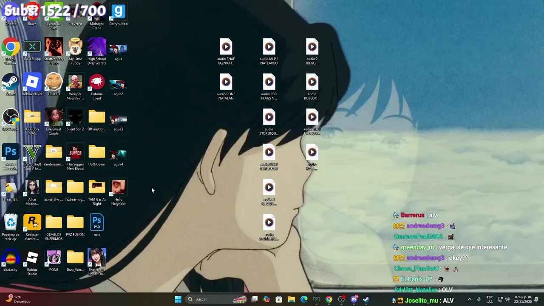Open Alice Madness game shortcut
544x306 pixels.
[32, 192]
